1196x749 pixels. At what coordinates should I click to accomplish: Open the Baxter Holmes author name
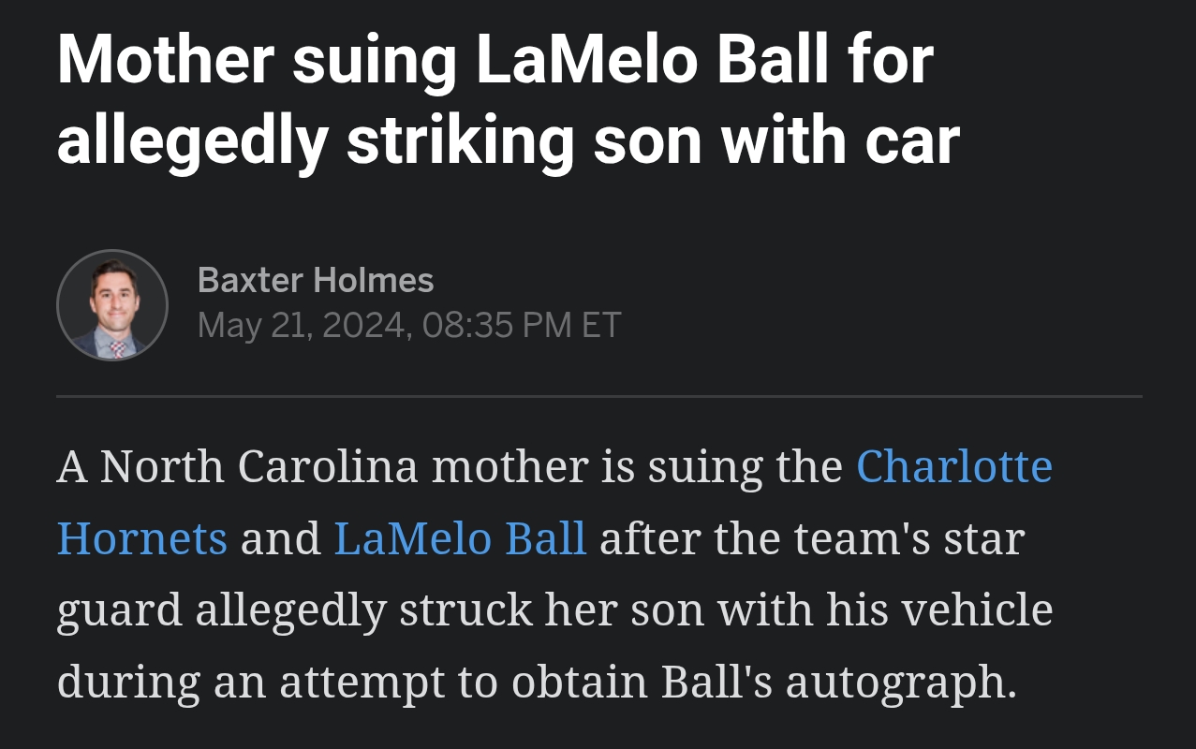[x=316, y=280]
